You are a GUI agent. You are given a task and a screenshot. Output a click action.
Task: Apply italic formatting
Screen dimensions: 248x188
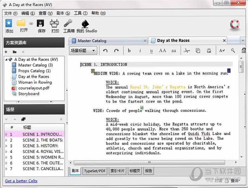click(140, 51)
